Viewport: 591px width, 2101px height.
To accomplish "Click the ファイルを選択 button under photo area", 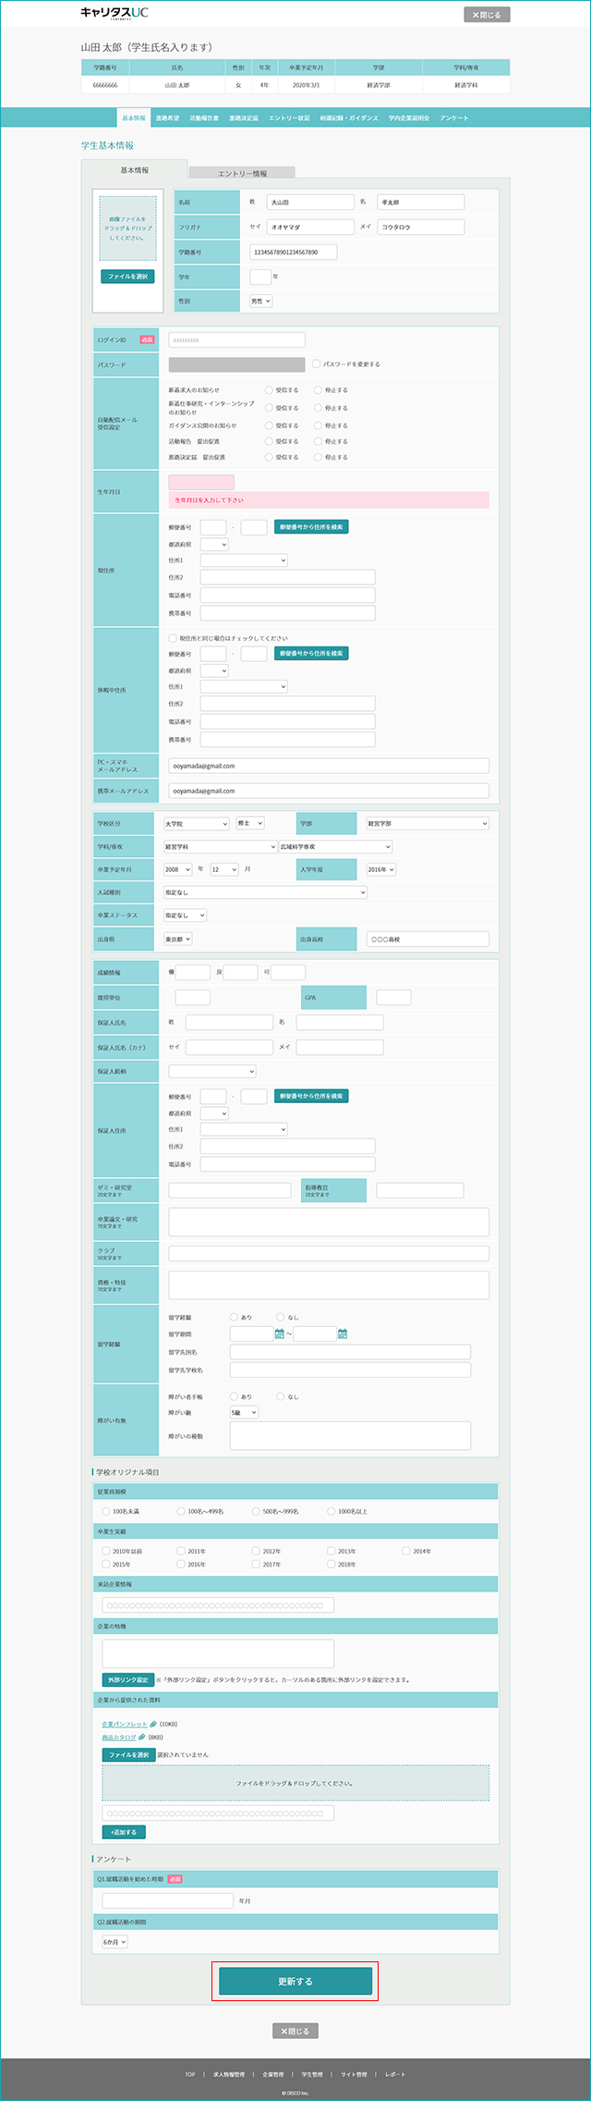I will (x=127, y=276).
